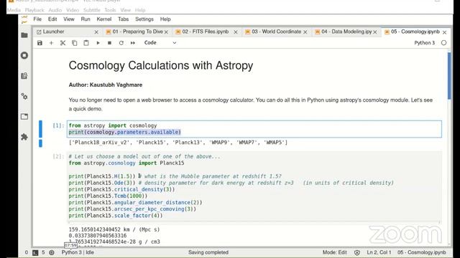Open VLC Subtitle menu
Viewport: 460px width, 258px height.
coord(92,10)
